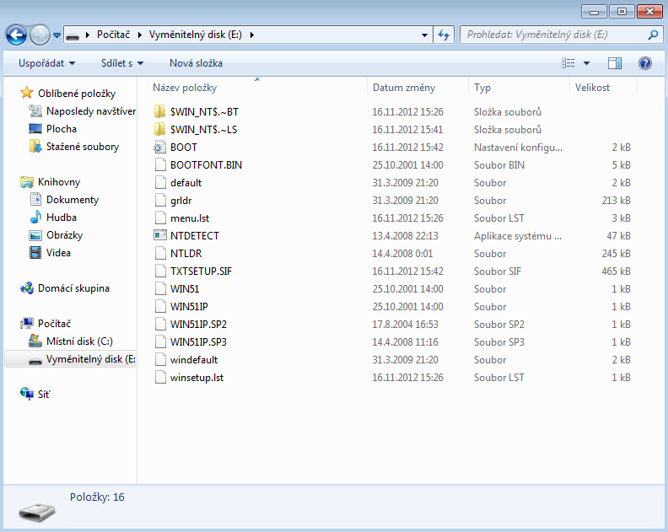This screenshot has height=532, width=668.
Task: Click date 17.8.2004 16:53
Action: [x=405, y=325]
